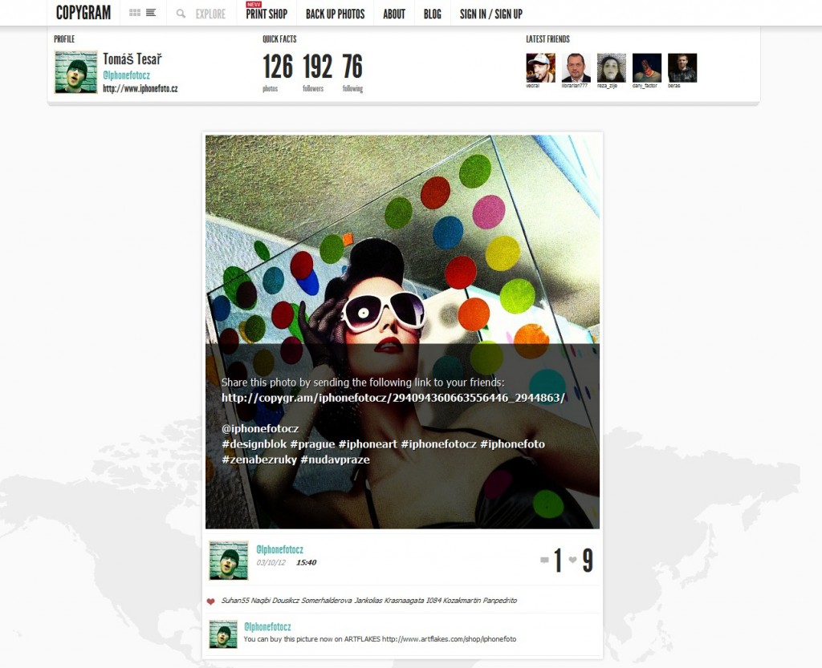This screenshot has height=668, width=822.
Task: Open friend vedral's avatar
Action: [x=540, y=67]
